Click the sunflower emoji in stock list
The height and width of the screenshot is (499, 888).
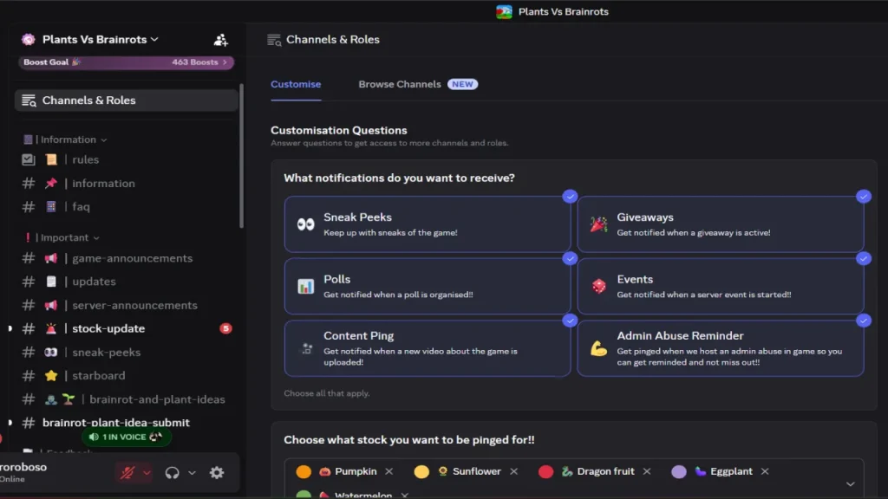pyautogui.click(x=442, y=471)
